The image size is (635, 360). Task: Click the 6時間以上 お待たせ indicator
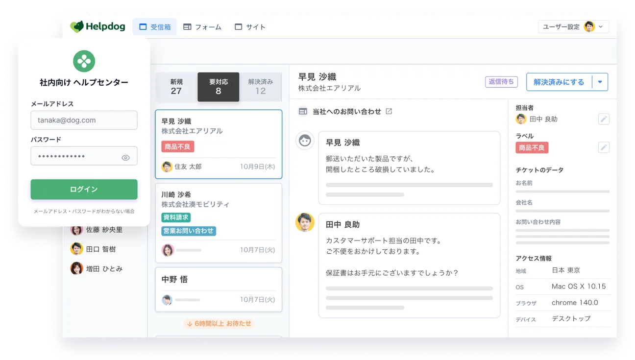[x=219, y=324]
